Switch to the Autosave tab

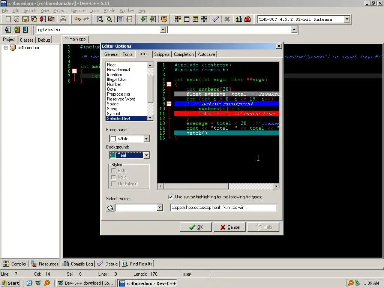tap(207, 54)
